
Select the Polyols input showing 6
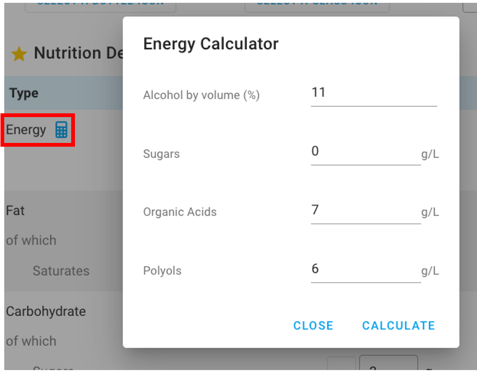pyautogui.click(x=365, y=269)
